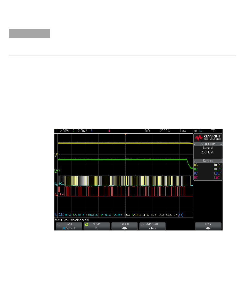Click the Normal acquisition mode text
The width and height of the screenshot is (245, 301).
coord(208,148)
